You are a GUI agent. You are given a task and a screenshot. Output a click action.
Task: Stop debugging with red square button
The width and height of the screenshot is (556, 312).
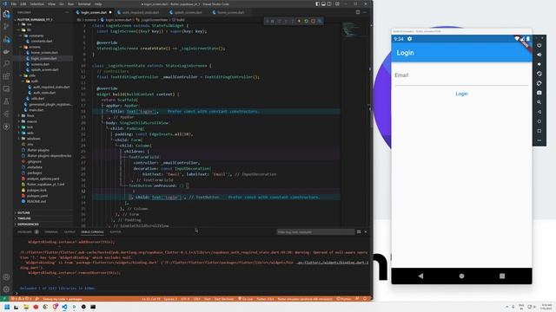(x=313, y=21)
